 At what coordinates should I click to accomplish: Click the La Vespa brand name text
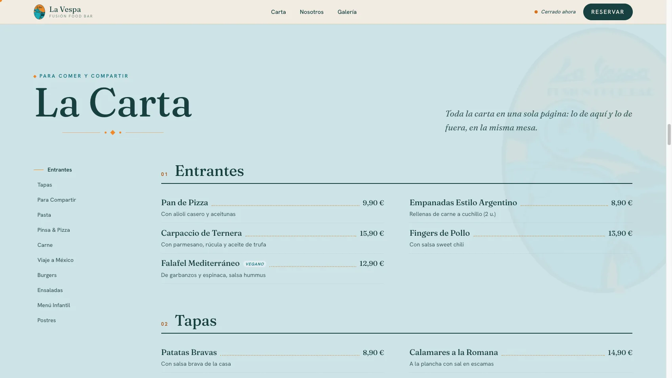click(x=65, y=9)
